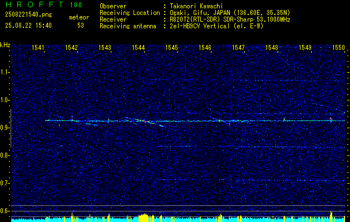Click the 0.7 kHz axis value
Image resolution: width=350 pixels, height=222 pixels.
[5, 183]
